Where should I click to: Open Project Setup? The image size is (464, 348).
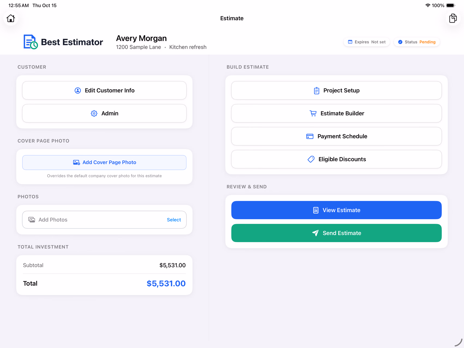336,90
